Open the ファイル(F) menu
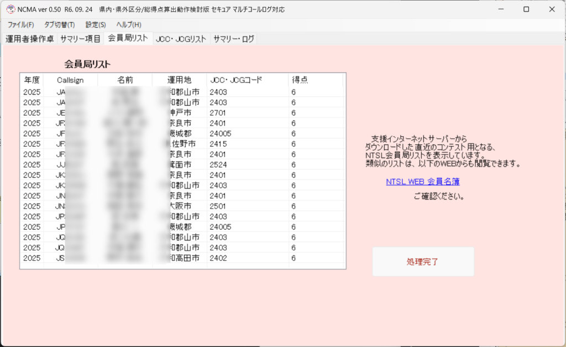 click(x=20, y=25)
